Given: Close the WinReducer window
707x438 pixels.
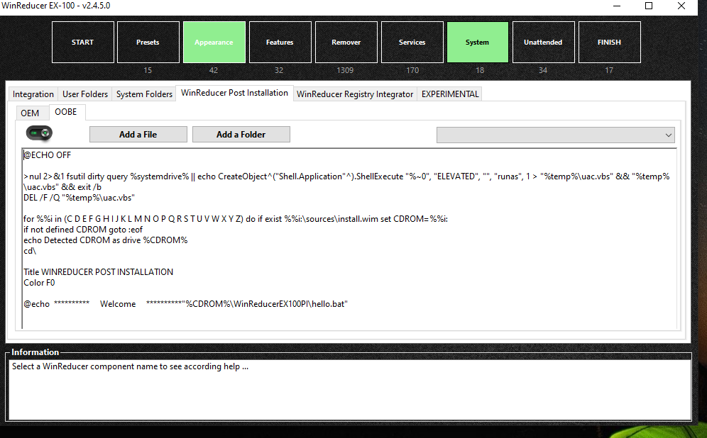Looking at the screenshot, I should (x=681, y=6).
